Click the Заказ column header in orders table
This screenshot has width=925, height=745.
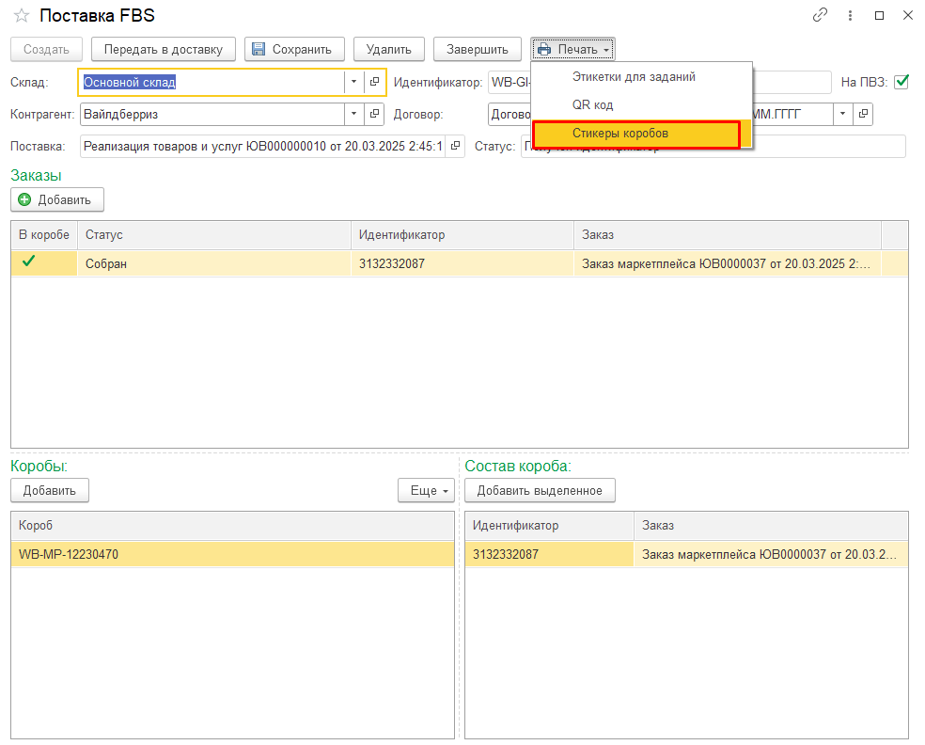(728, 234)
